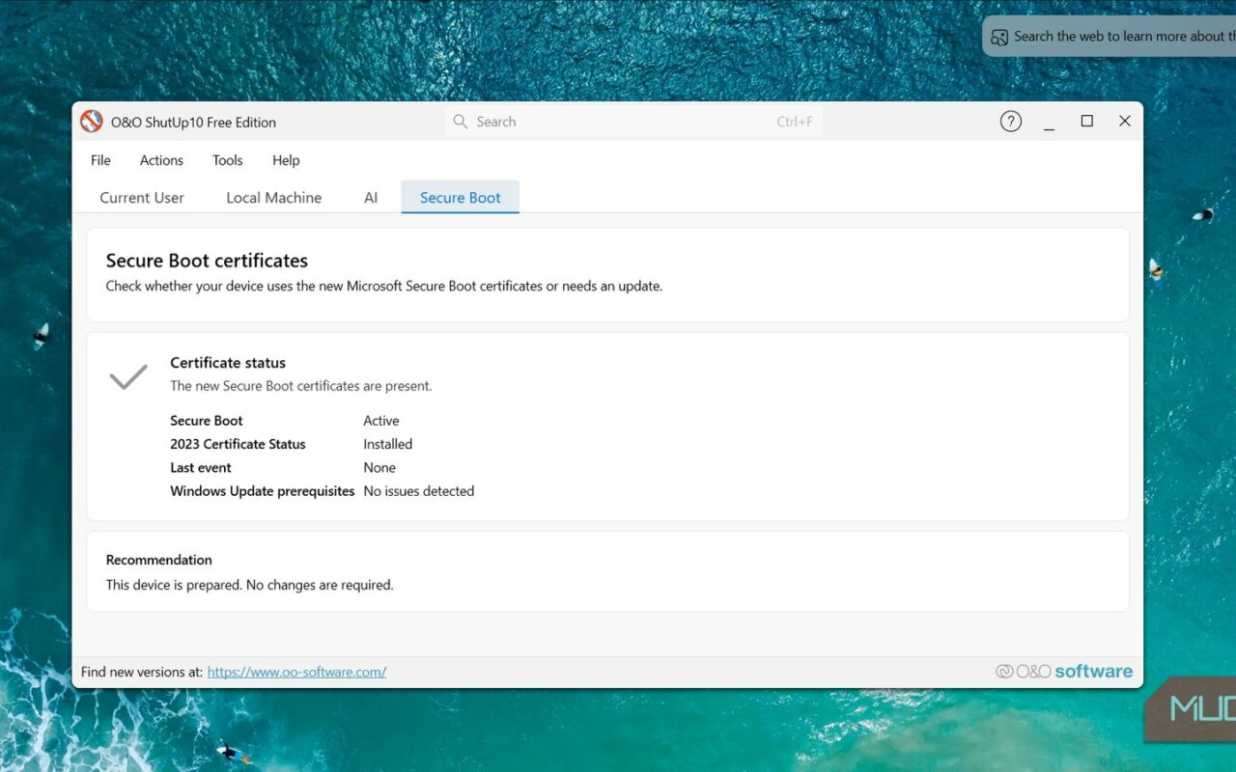Open the Actions menu

[161, 160]
